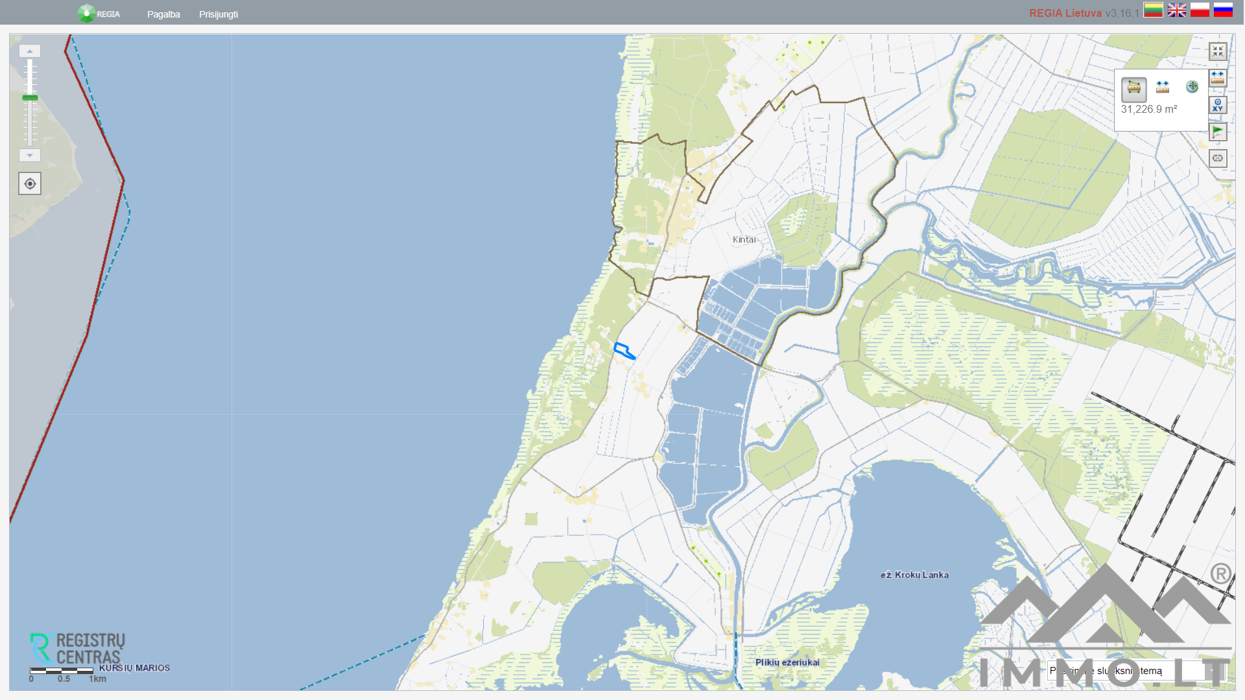The width and height of the screenshot is (1245, 700).
Task: Open the Pagalba help menu
Action: [163, 14]
